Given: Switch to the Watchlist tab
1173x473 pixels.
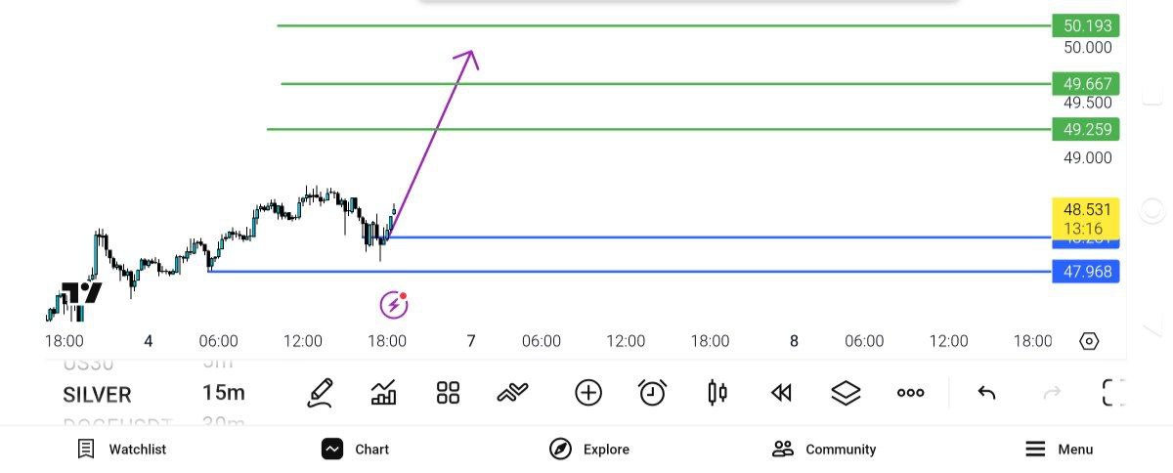Looking at the screenshot, I should [122, 450].
